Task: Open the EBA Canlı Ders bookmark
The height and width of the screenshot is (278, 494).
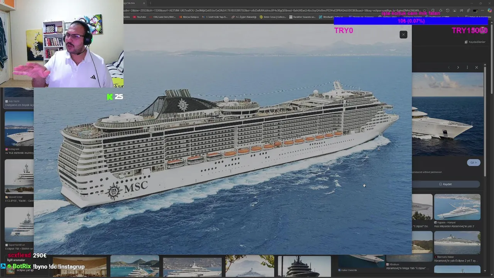Action: point(162,17)
